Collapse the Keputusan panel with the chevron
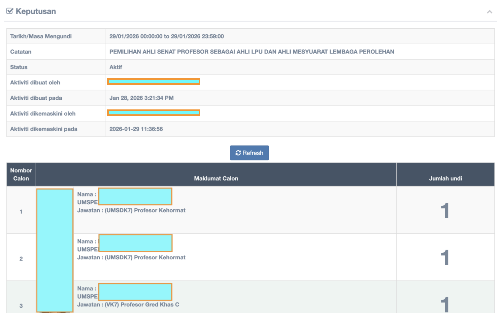The height and width of the screenshot is (323, 499). pyautogui.click(x=489, y=12)
